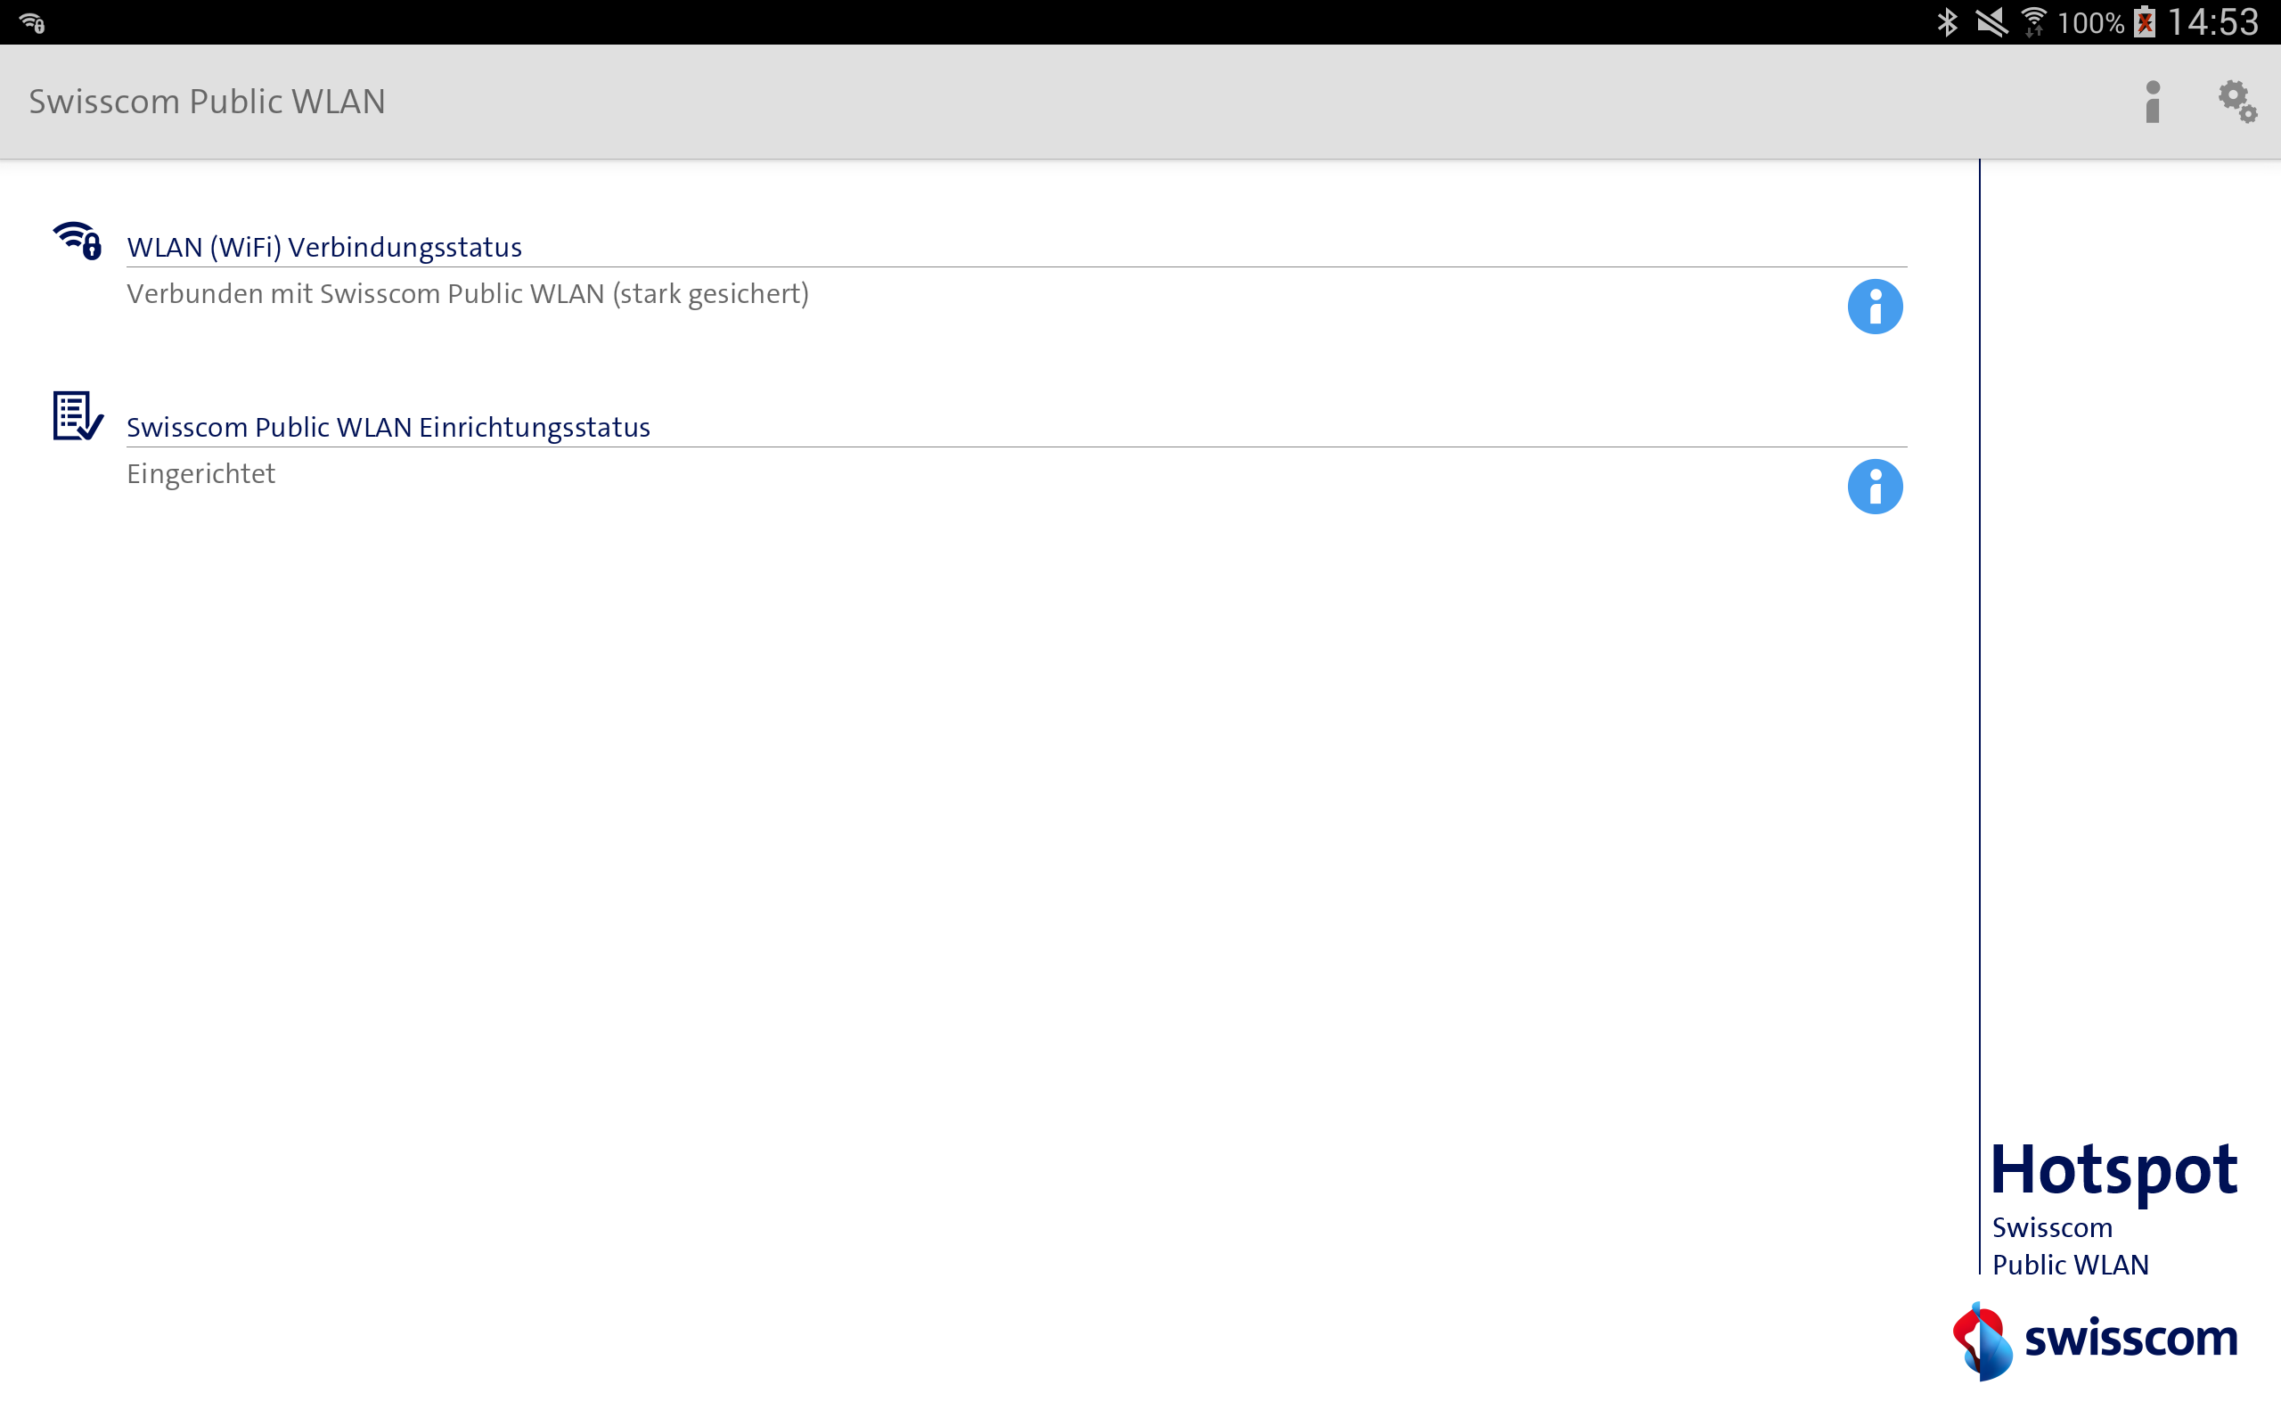2281x1426 pixels.
Task: Tap the muted sound status icon
Action: click(x=1991, y=21)
